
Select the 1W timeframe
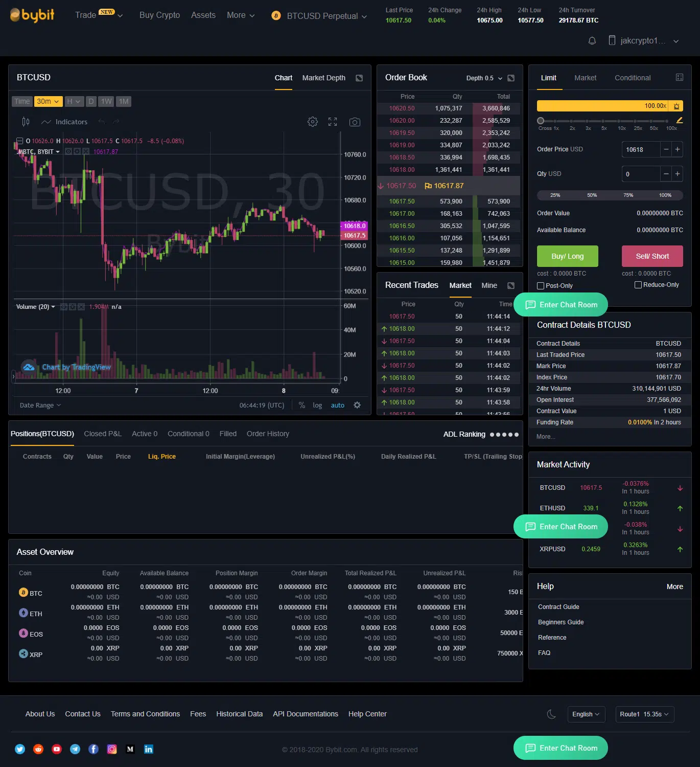[106, 101]
